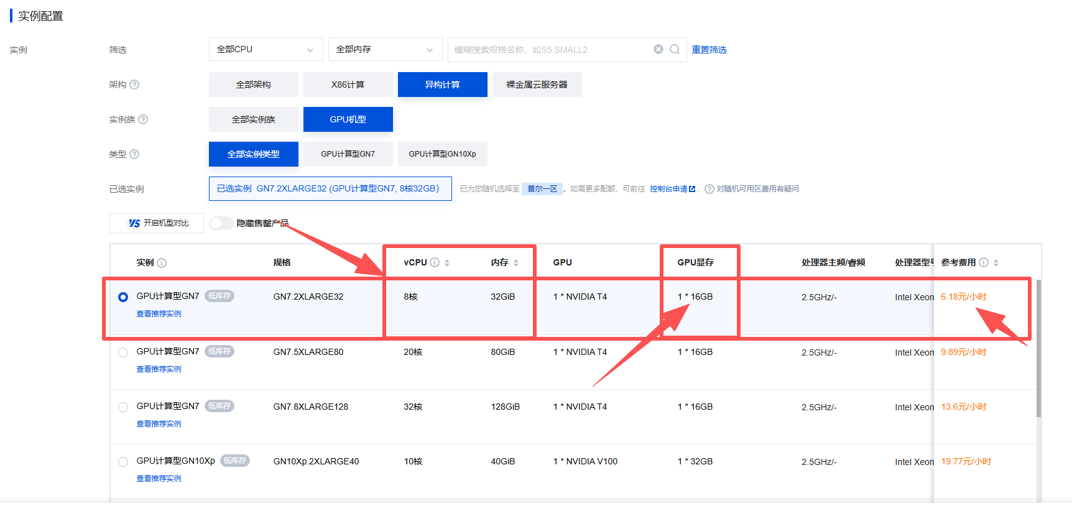Select the 全部实例族 tab
1072x506 pixels.
(254, 119)
